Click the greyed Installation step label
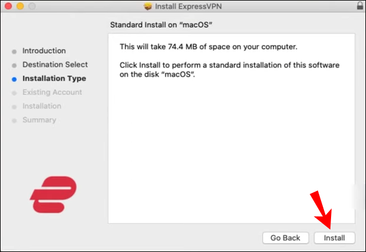The image size is (366, 252). (41, 106)
